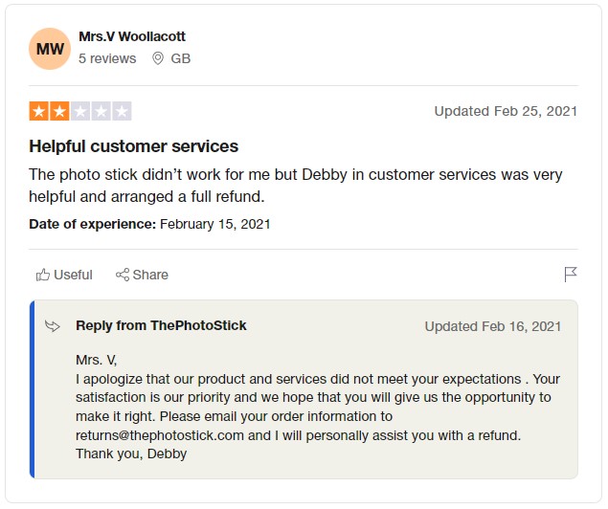Click the third grey star in the rating
Screen dimensions: 608x509
point(80,111)
